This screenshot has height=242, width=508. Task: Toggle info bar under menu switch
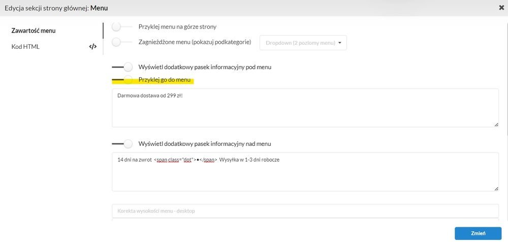[x=122, y=67]
